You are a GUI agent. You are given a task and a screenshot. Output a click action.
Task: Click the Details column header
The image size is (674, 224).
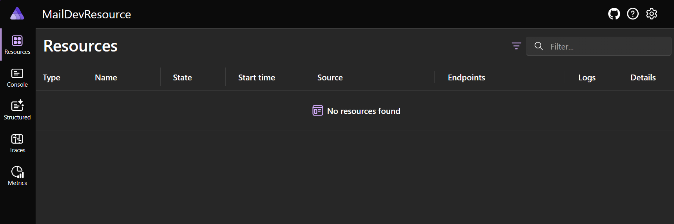point(643,78)
